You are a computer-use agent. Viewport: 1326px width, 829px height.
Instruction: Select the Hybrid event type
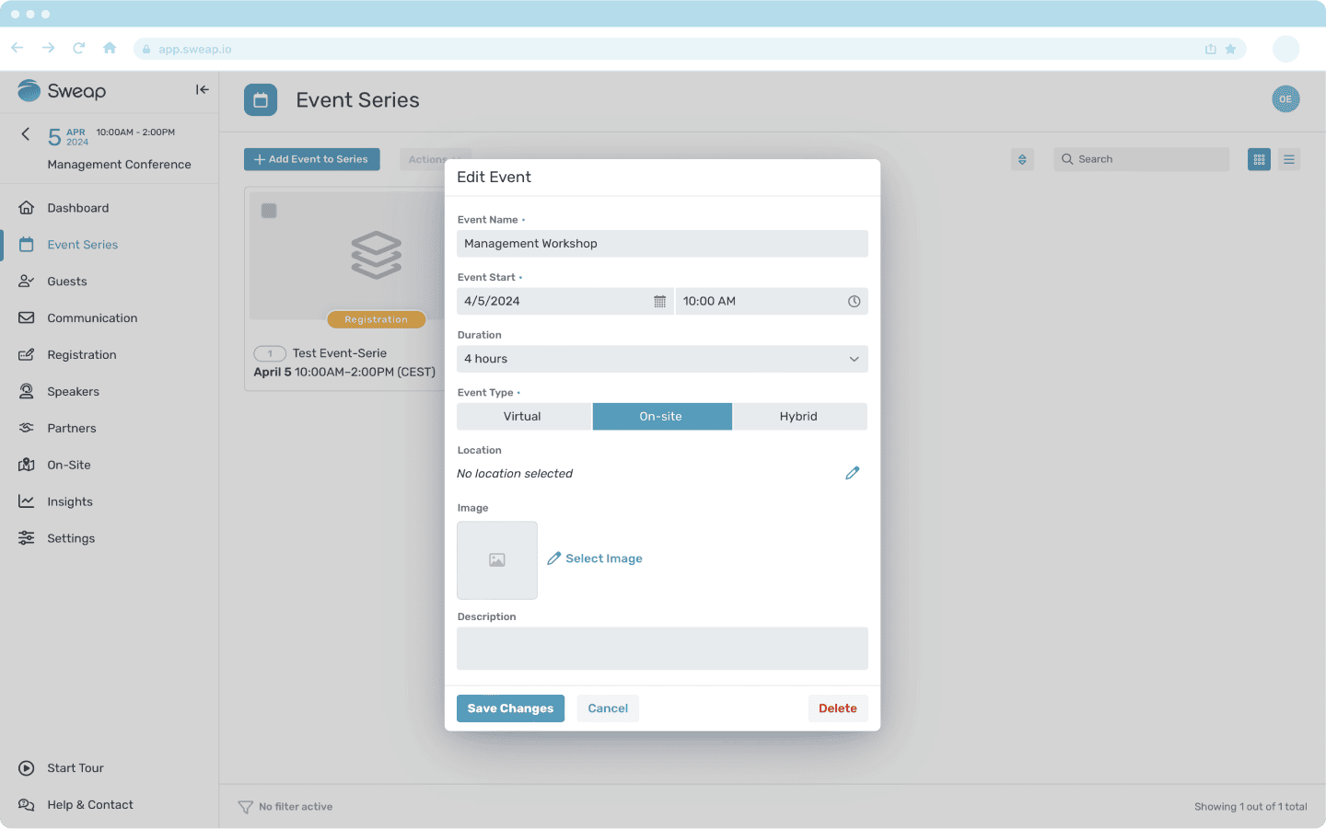click(798, 417)
